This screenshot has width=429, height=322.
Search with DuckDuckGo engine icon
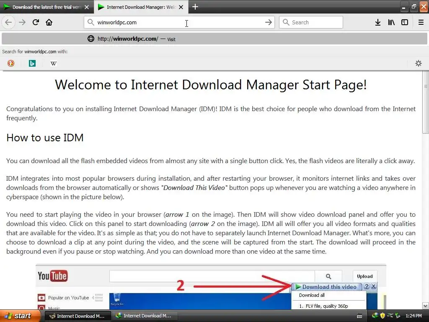(10, 63)
